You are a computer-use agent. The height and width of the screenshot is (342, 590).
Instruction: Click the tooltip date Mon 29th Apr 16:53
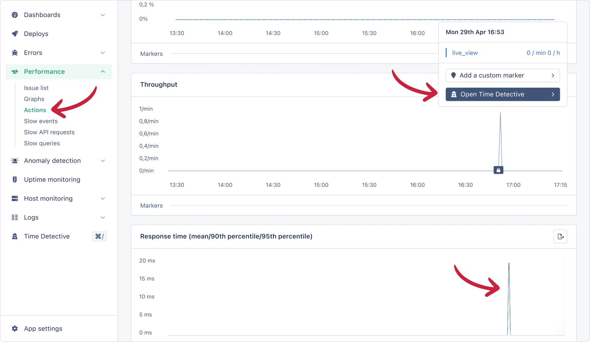click(x=475, y=32)
